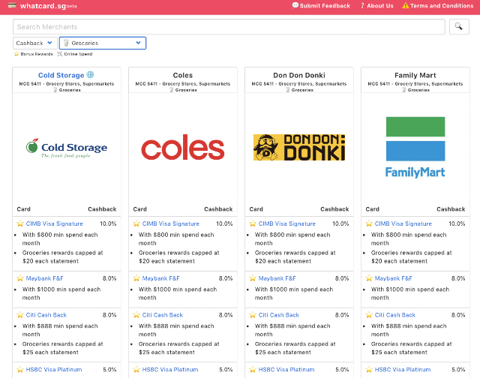
Task: Click star icon beside Don Don Donki Citi Cash Back
Action: click(253, 315)
